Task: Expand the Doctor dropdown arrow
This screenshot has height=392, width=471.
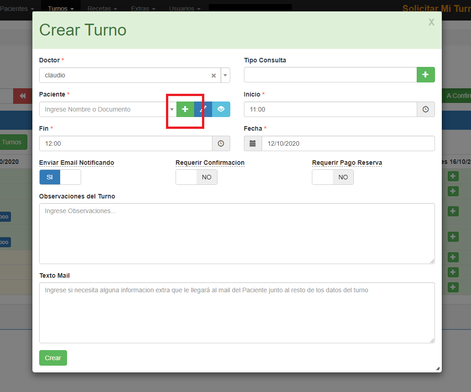Action: pyautogui.click(x=225, y=76)
